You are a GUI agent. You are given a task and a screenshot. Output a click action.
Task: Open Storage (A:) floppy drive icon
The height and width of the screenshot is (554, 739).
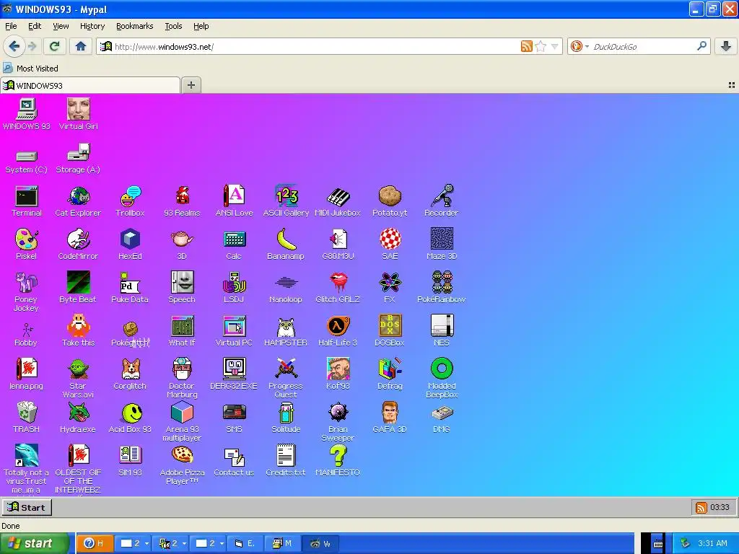78,159
